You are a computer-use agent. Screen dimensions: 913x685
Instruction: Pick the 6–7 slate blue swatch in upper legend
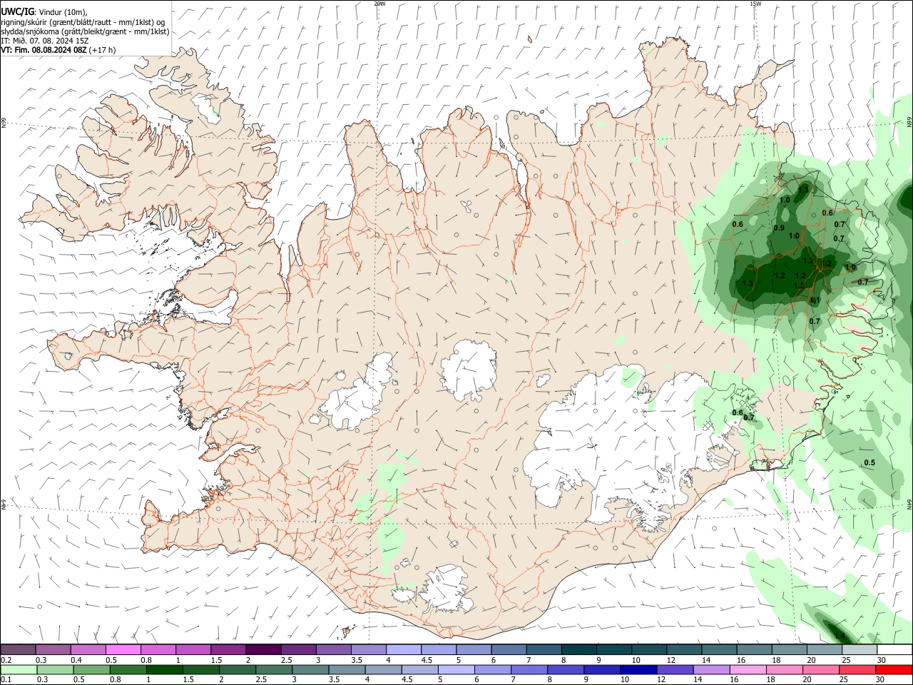[509, 649]
